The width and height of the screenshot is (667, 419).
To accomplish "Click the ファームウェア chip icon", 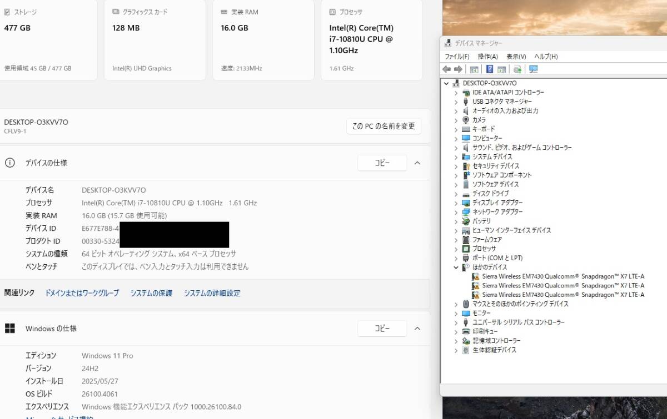I will 466,239.
